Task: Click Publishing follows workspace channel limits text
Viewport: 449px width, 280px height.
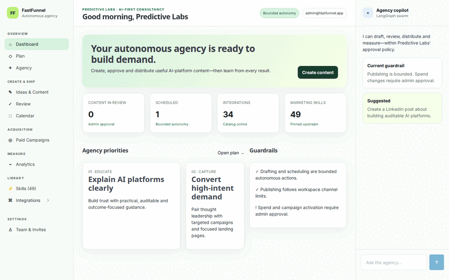Action: tap(296, 192)
